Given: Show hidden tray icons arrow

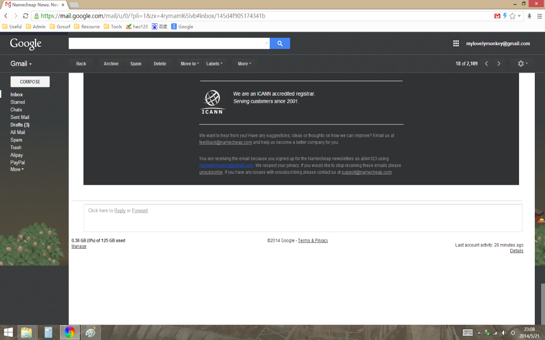Looking at the screenshot, I should tap(479, 333).
